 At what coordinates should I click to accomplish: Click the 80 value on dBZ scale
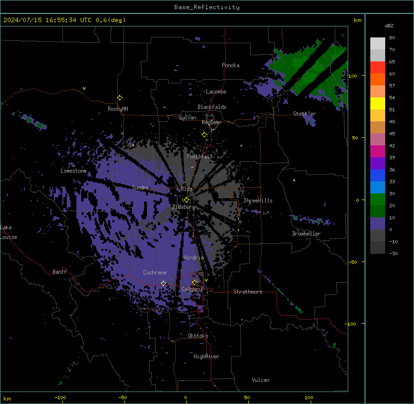[x=392, y=38]
